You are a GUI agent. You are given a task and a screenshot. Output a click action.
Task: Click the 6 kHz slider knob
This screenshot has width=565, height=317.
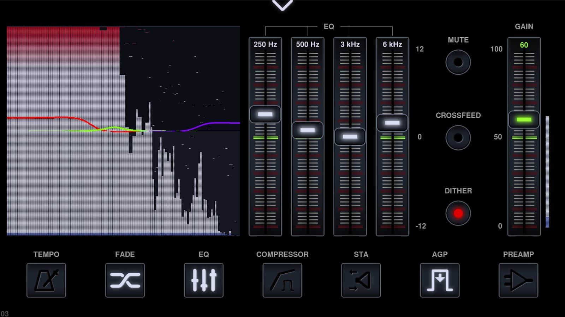pyautogui.click(x=392, y=123)
